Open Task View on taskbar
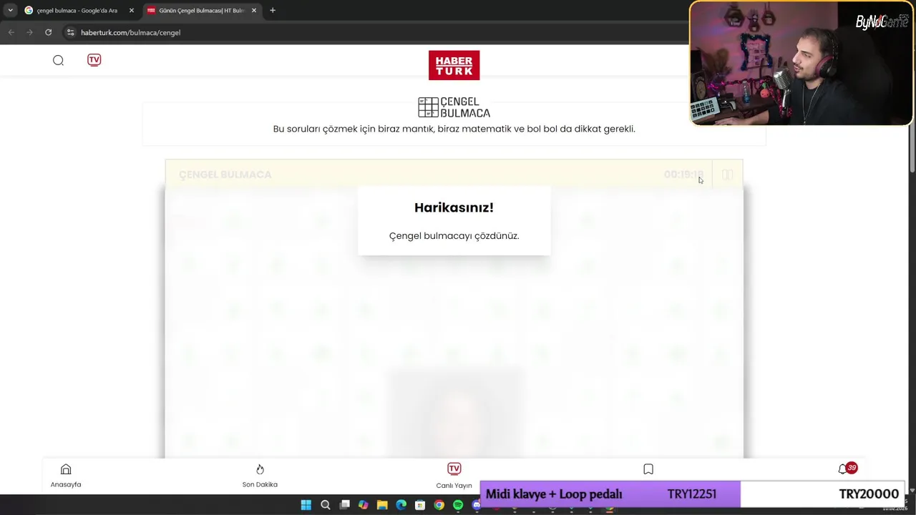This screenshot has height=515, width=916. point(344,505)
